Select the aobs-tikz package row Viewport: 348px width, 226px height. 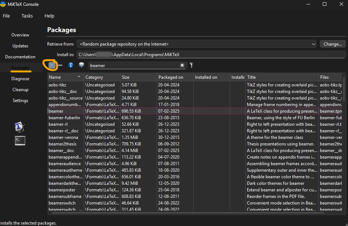coord(195,85)
